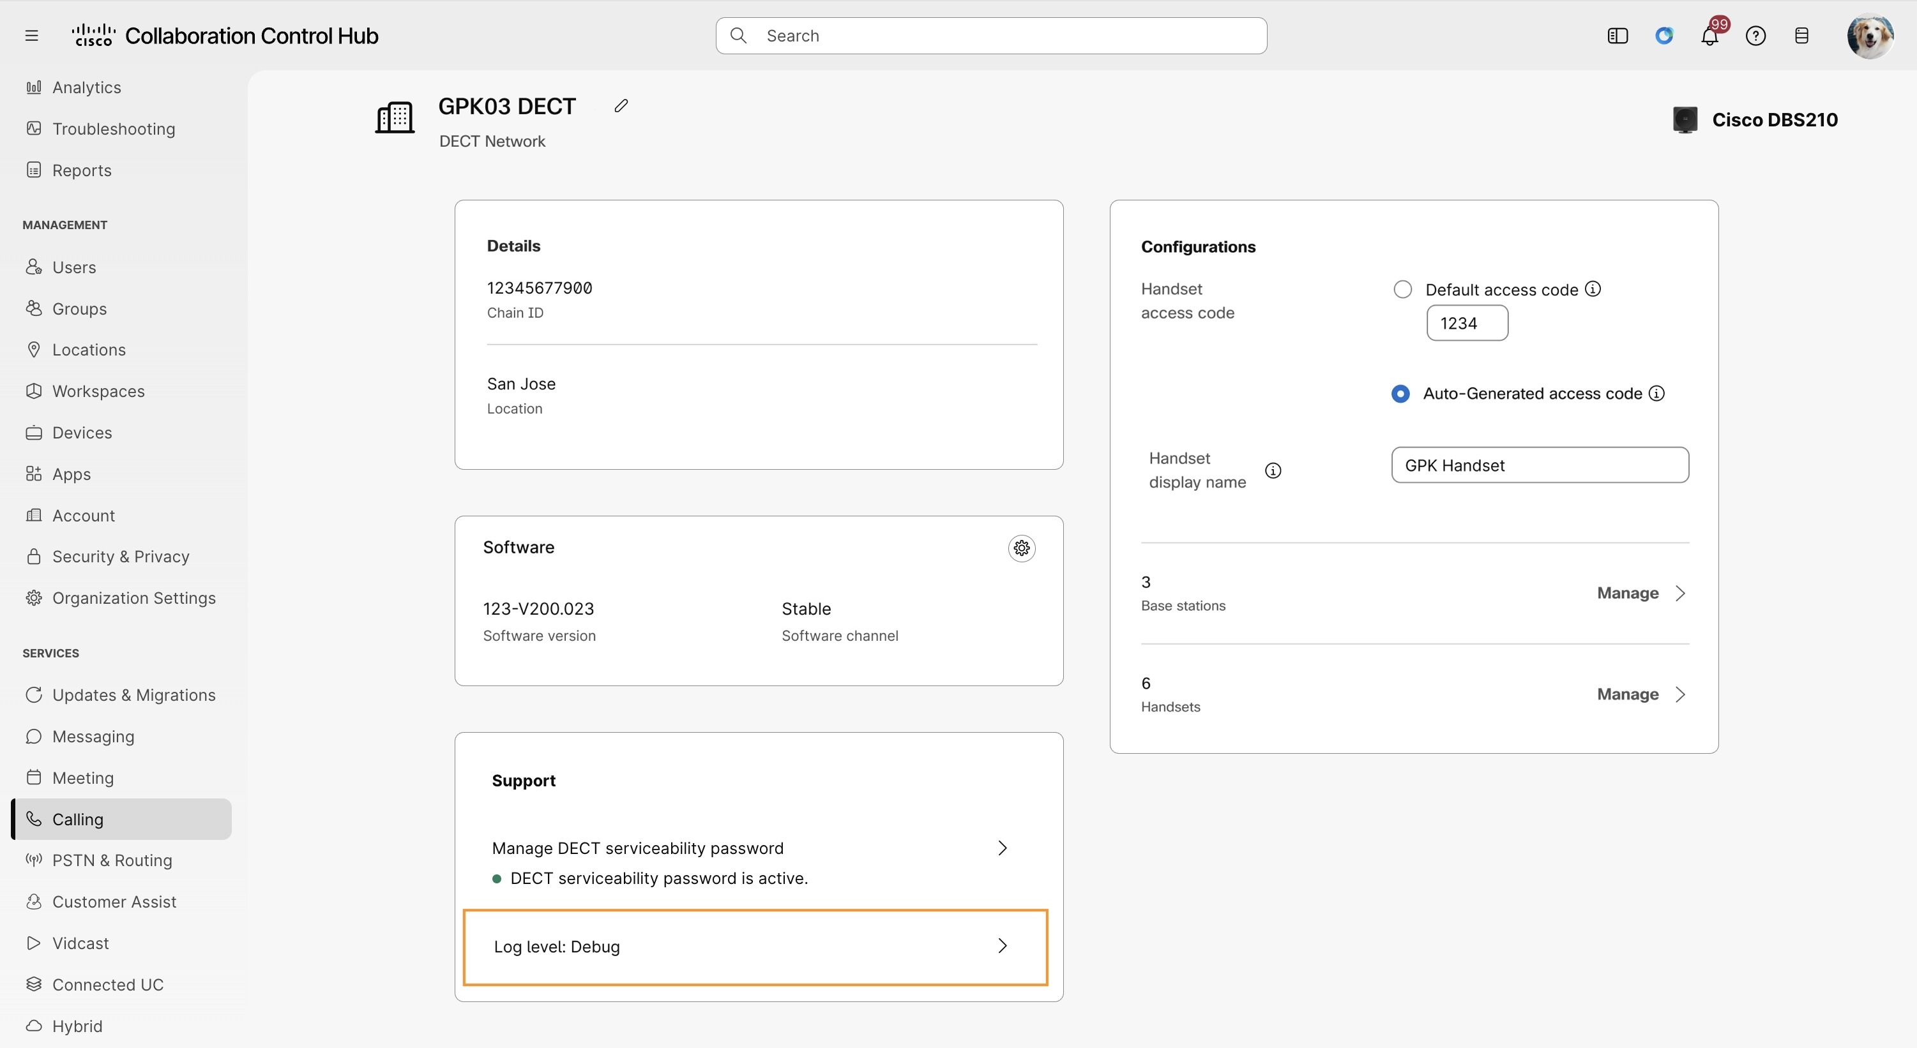Viewport: 1917px width, 1048px height.
Task: Open Organization Settings in the sidebar
Action: 122,598
